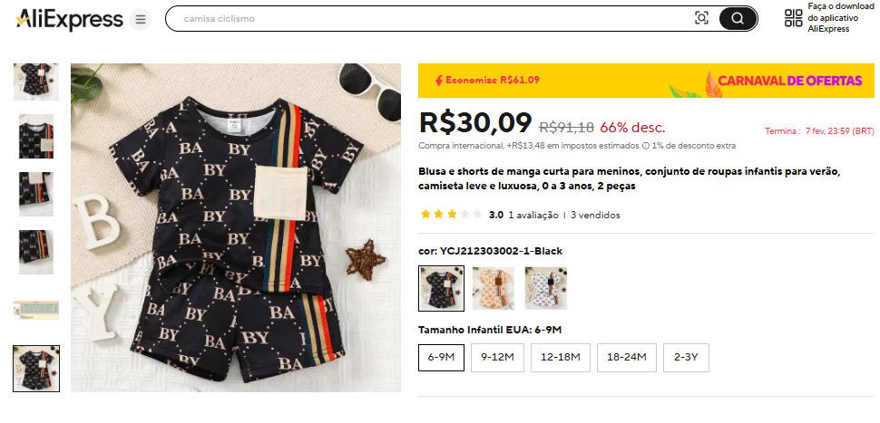Choose size 9-12M

[498, 357]
